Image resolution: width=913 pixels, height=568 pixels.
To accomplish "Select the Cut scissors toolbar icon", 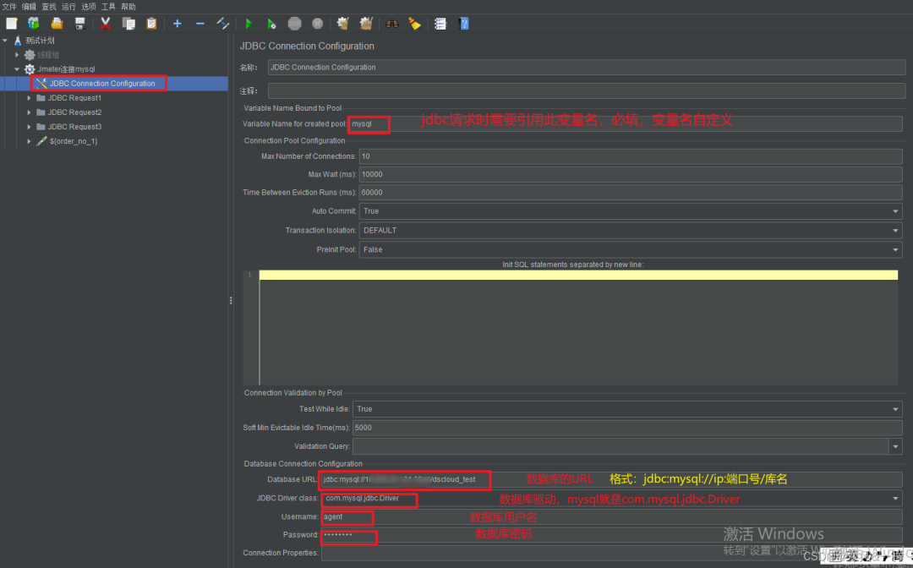I will tap(106, 24).
